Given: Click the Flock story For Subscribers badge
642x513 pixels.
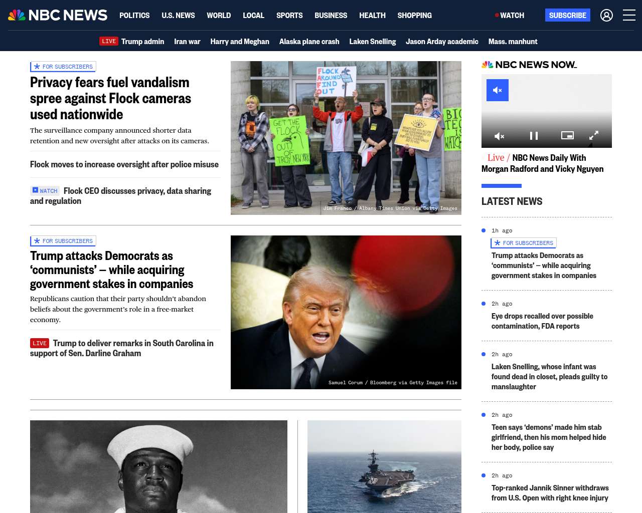Looking at the screenshot, I should click(x=63, y=67).
